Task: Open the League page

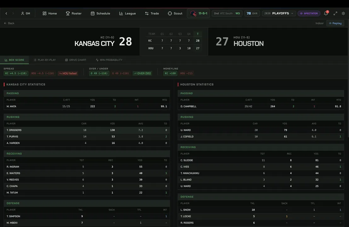Action: coord(128,13)
